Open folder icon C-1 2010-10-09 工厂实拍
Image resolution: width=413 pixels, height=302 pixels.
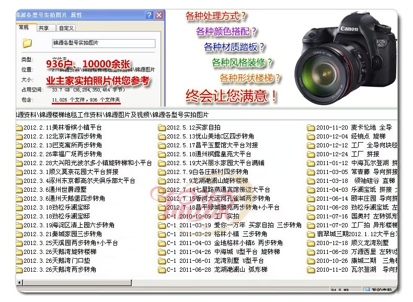pyautogui.click(x=162, y=217)
